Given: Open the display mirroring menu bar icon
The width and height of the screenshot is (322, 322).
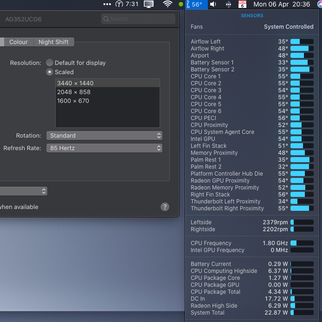Looking at the screenshot, I should point(148,4).
